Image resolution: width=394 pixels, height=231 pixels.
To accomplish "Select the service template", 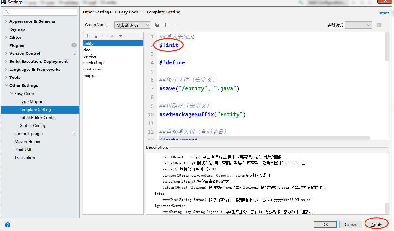I will pyautogui.click(x=113, y=56).
